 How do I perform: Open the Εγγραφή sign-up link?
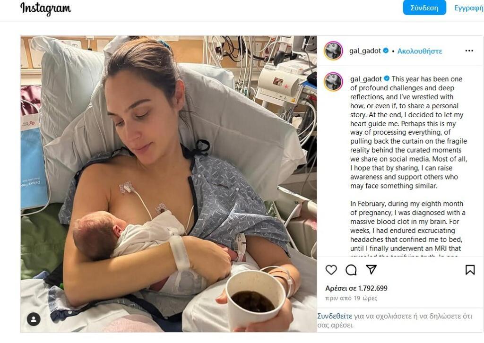pos(468,8)
